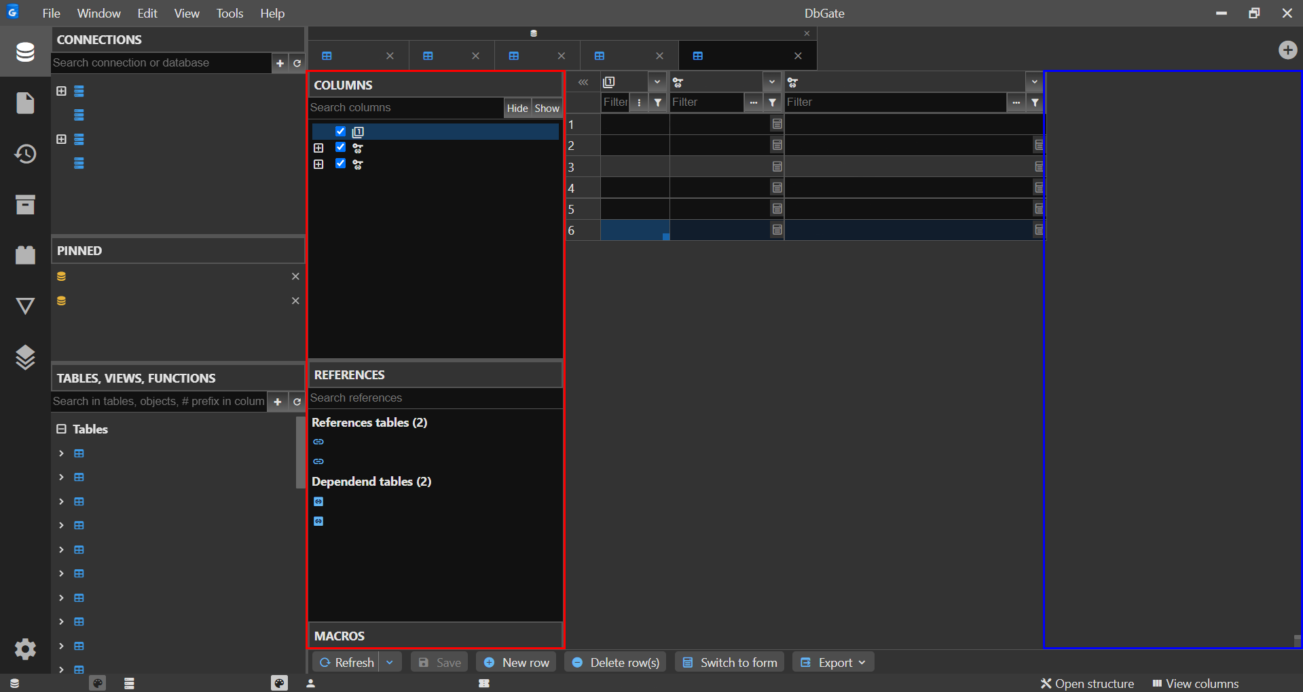Refresh the tables, views, functions list
This screenshot has width=1303, height=692.
[297, 402]
